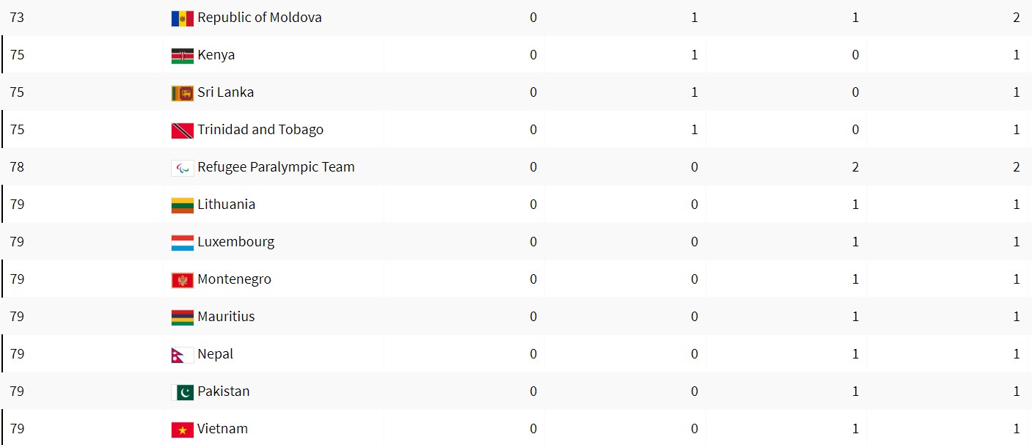Click the Montenegro flag icon
This screenshot has width=1032, height=445.
[182, 280]
